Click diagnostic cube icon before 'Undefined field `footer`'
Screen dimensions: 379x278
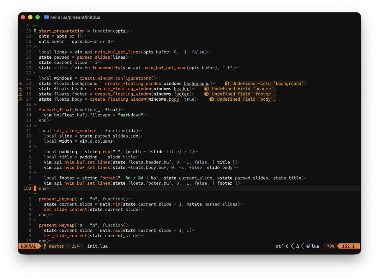[206, 94]
